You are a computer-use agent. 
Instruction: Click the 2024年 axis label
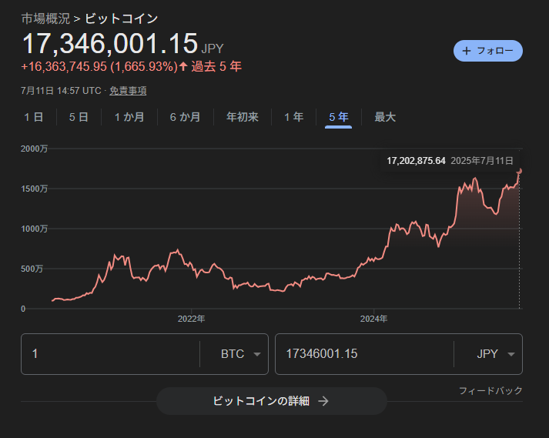click(x=374, y=319)
